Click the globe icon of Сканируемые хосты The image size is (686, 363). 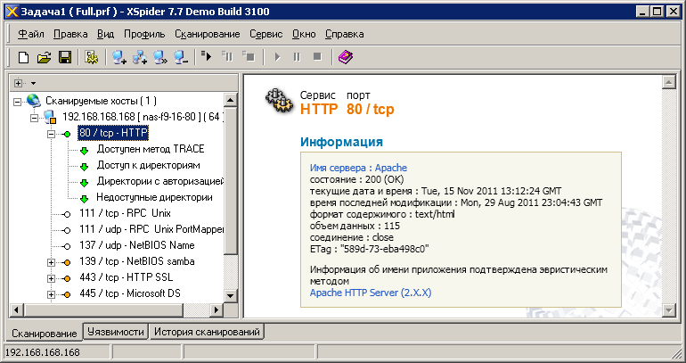pos(34,100)
